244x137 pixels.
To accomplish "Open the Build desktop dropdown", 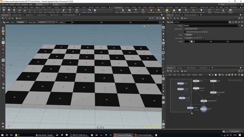I will click(43, 5).
